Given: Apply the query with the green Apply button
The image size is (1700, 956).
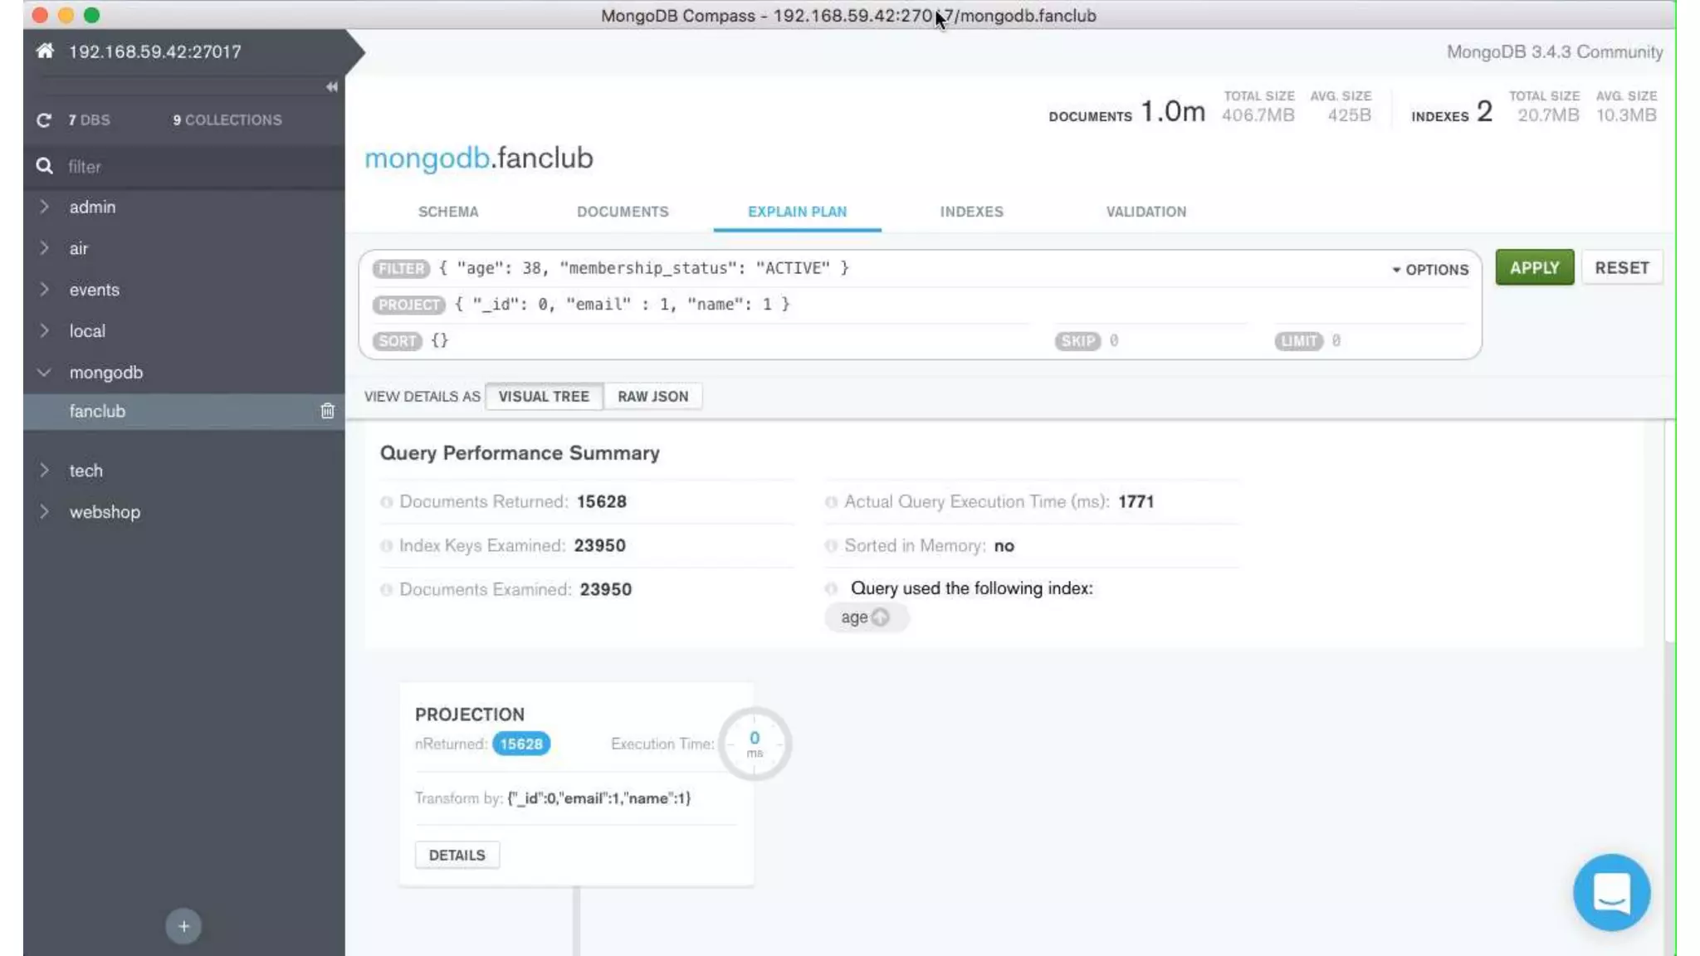Looking at the screenshot, I should click(1534, 268).
